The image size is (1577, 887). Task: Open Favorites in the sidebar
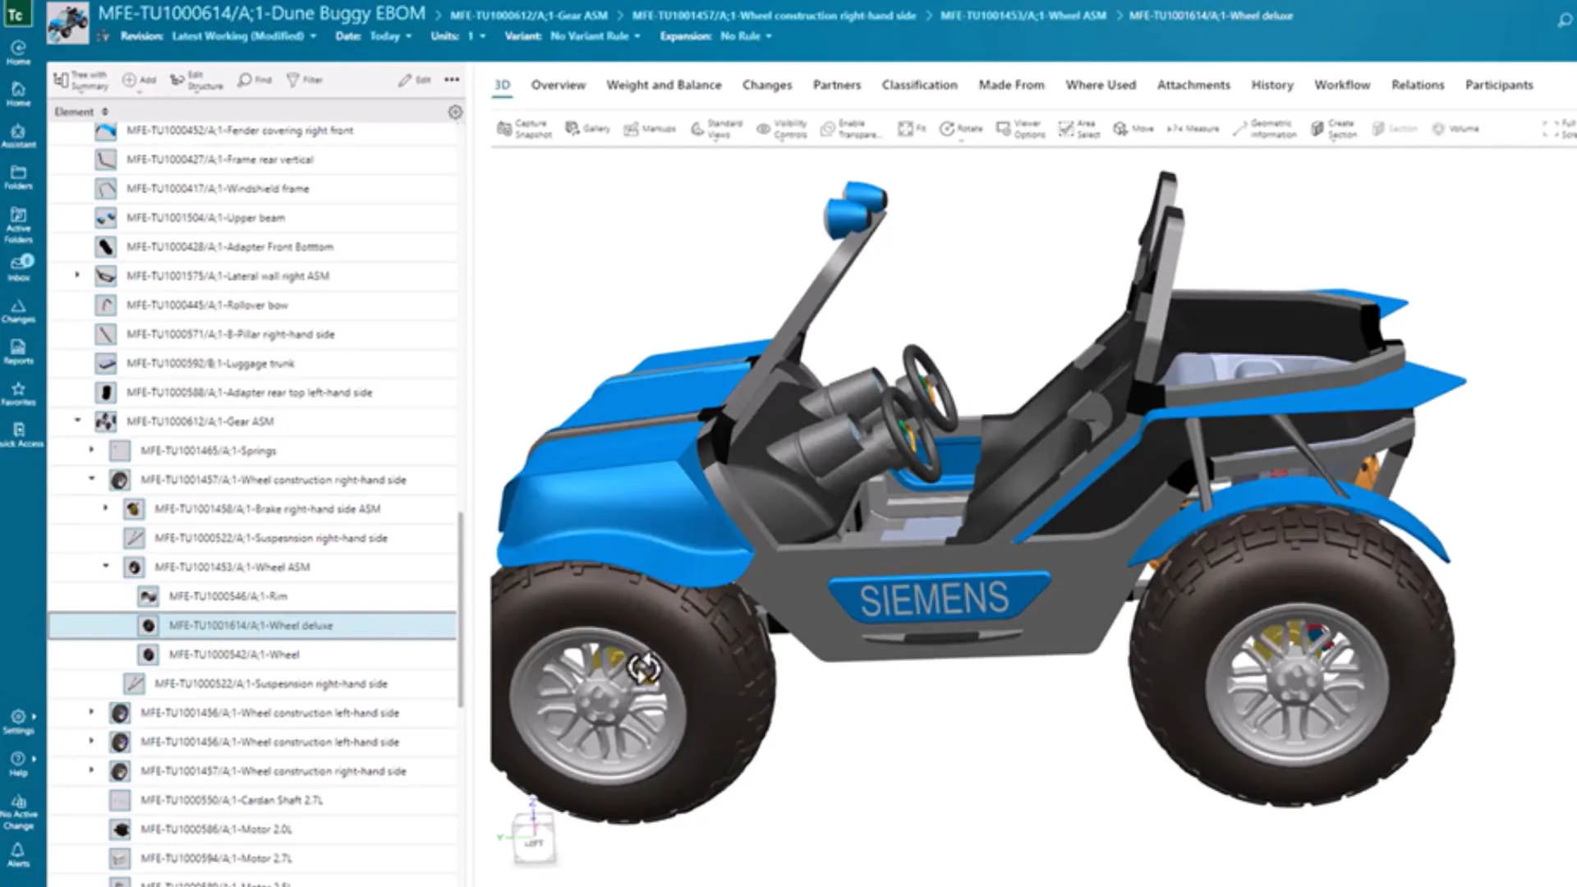pos(18,393)
